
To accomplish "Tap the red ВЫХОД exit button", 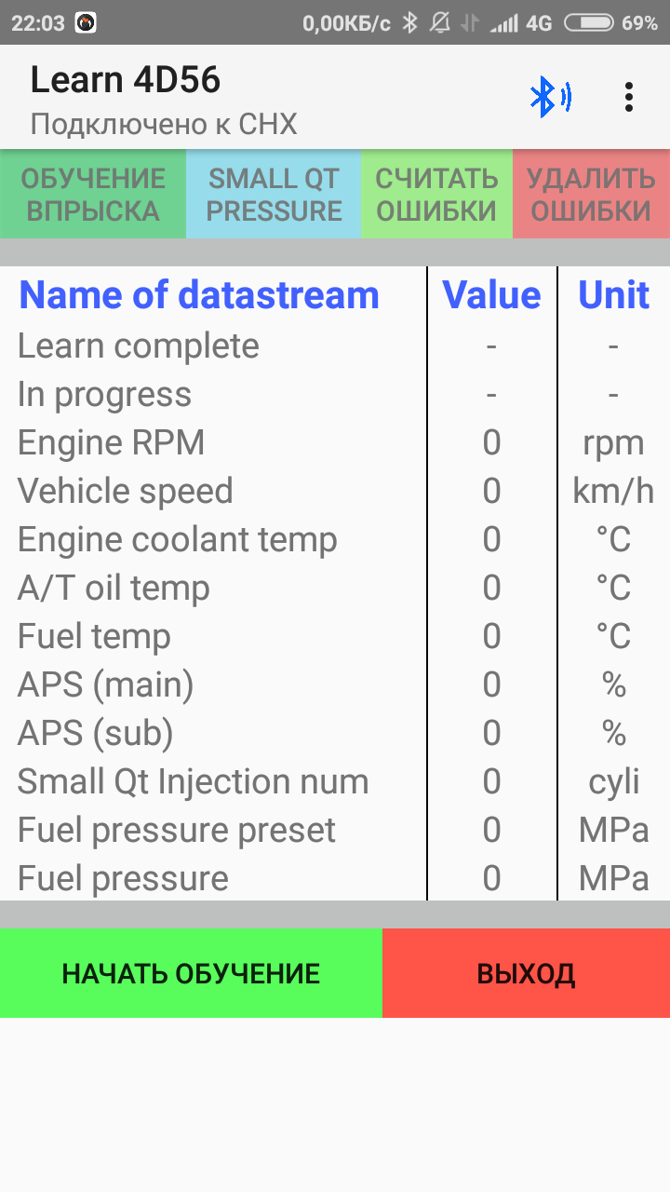I will [526, 973].
